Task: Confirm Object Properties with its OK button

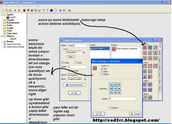Action: 74,93
